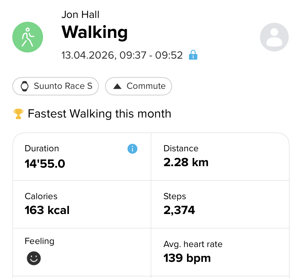The height and width of the screenshot is (278, 302).
Task: Open the Fastest Walking this month achievement
Action: (99, 114)
